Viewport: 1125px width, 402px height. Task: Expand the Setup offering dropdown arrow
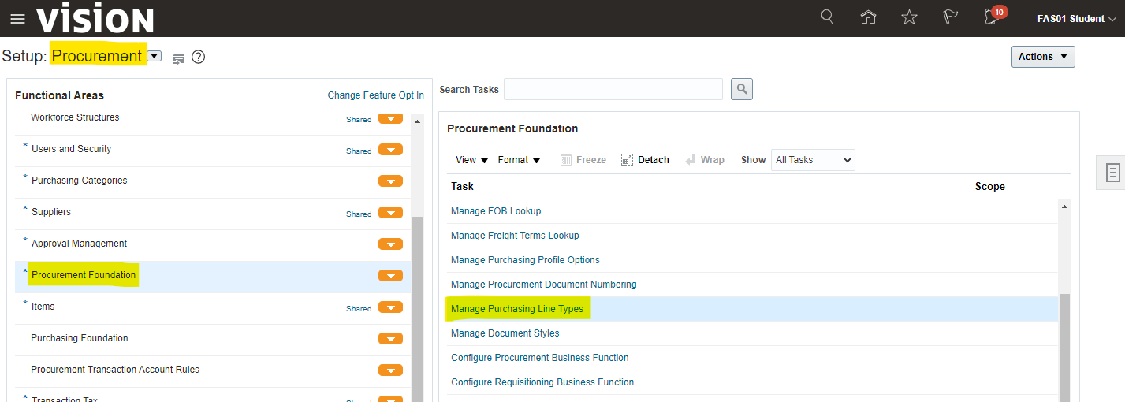155,56
